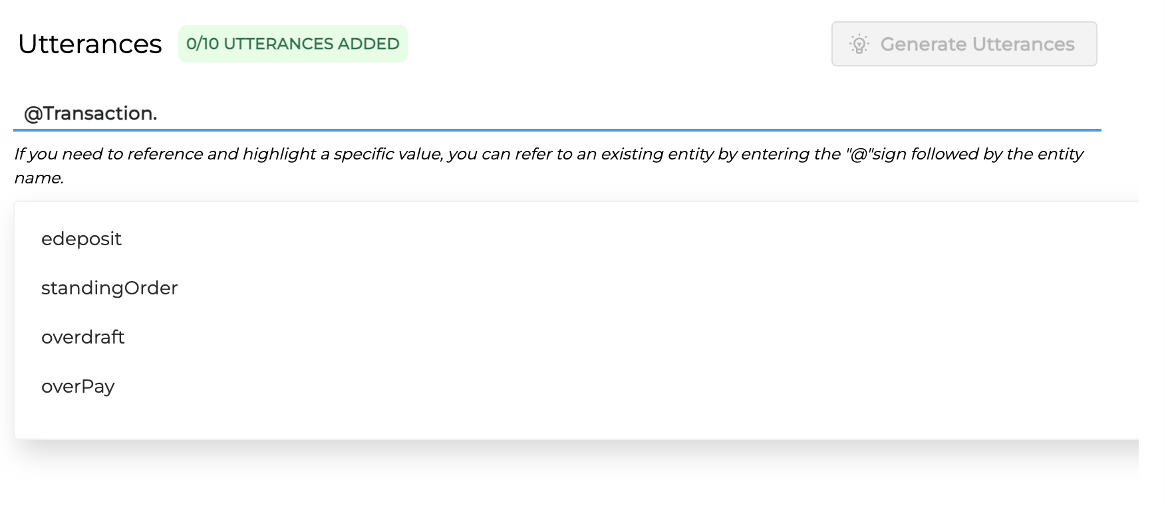
Task: Click the word "name." in the hint
Action: coord(39,178)
